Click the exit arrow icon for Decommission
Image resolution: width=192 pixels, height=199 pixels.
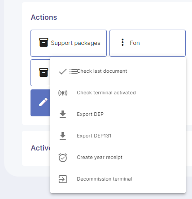tap(63, 179)
